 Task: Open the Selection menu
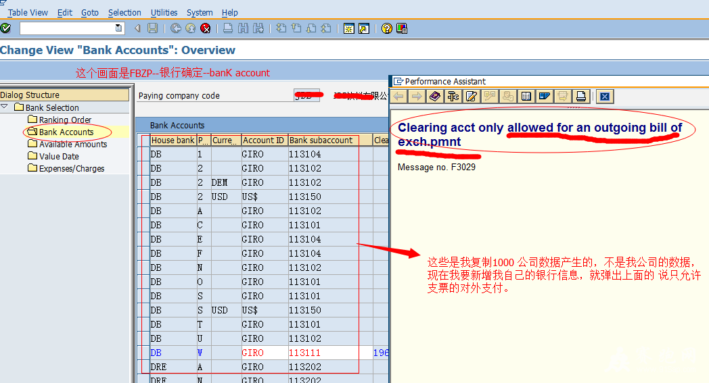click(x=124, y=13)
